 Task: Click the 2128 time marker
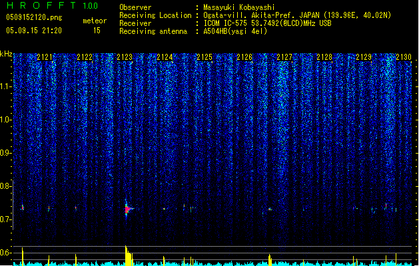(x=324, y=57)
